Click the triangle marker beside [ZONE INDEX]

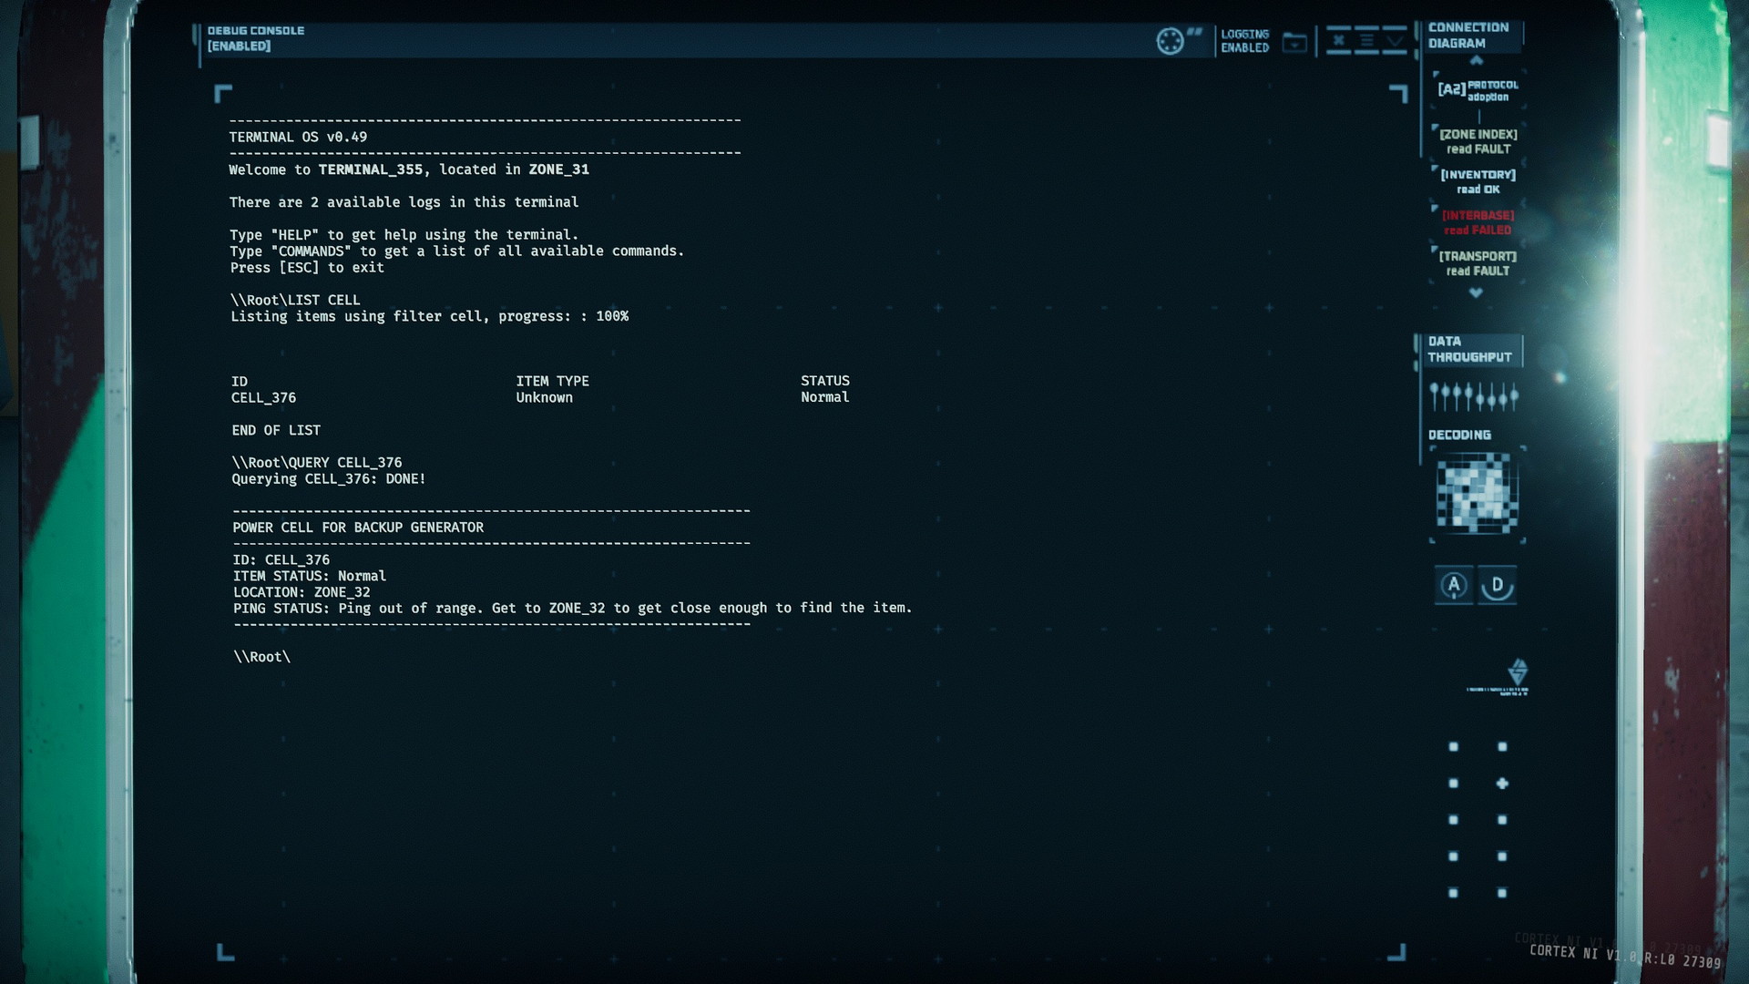click(1436, 128)
